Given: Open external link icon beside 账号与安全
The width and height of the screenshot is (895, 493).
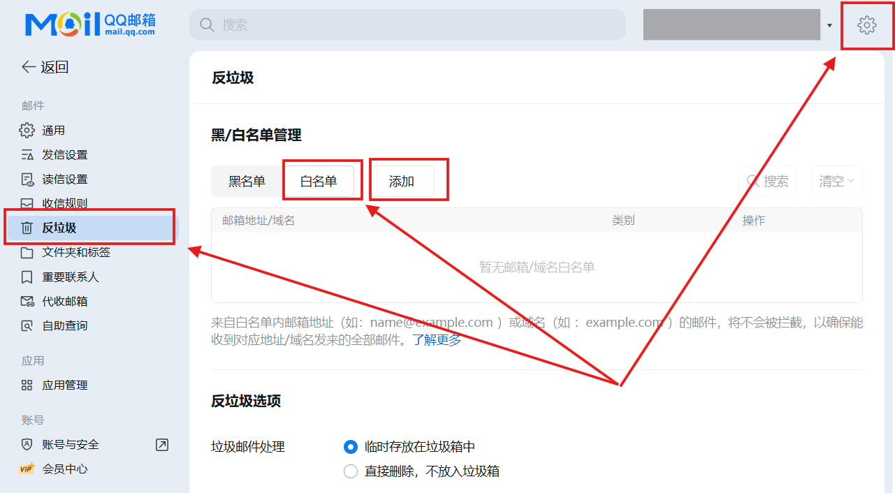Looking at the screenshot, I should point(162,444).
